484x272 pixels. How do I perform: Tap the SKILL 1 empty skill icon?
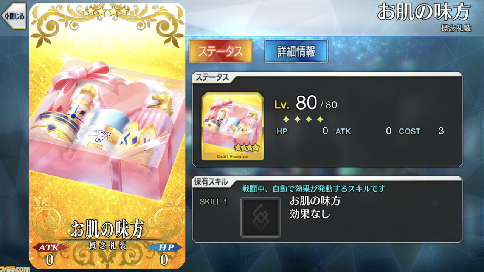click(261, 217)
